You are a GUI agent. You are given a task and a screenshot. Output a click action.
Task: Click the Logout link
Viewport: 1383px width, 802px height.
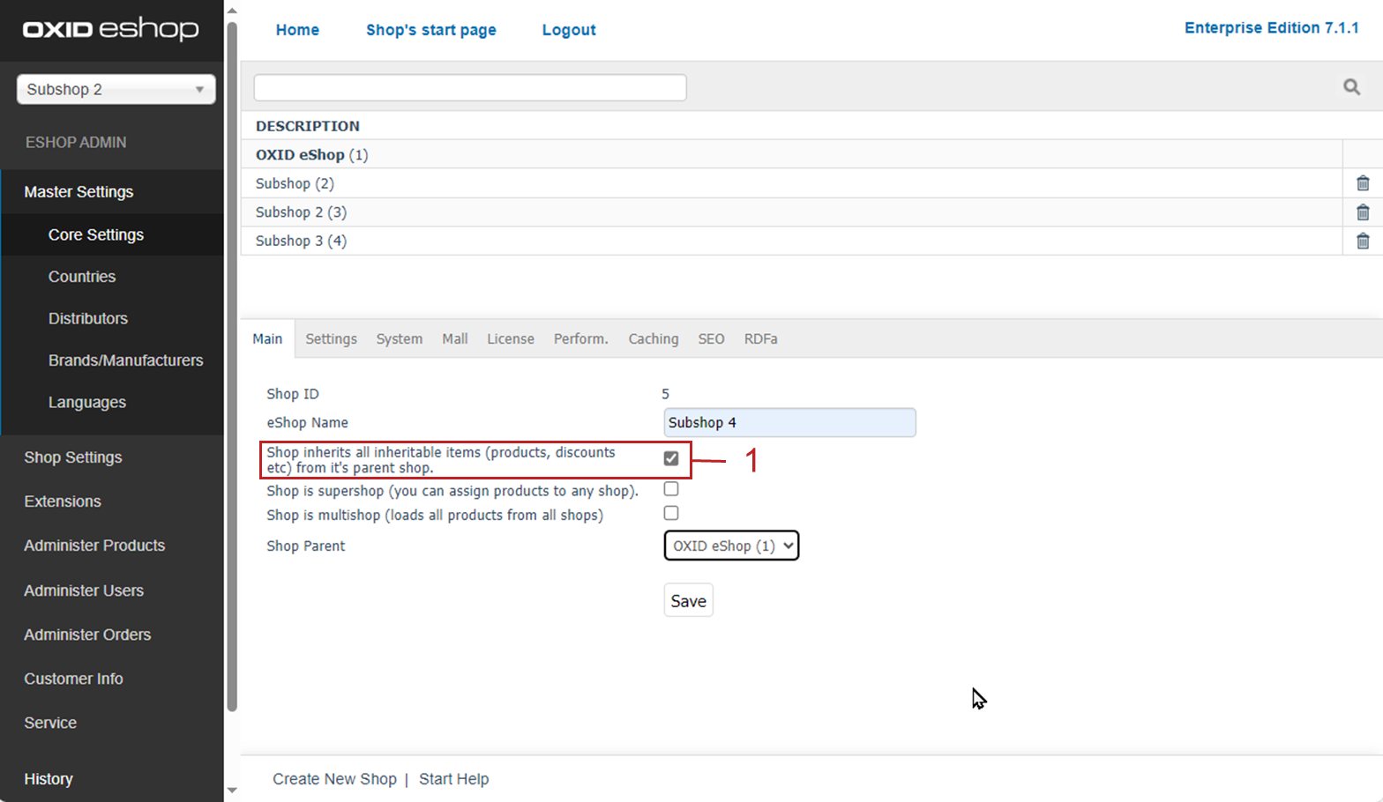coord(569,30)
